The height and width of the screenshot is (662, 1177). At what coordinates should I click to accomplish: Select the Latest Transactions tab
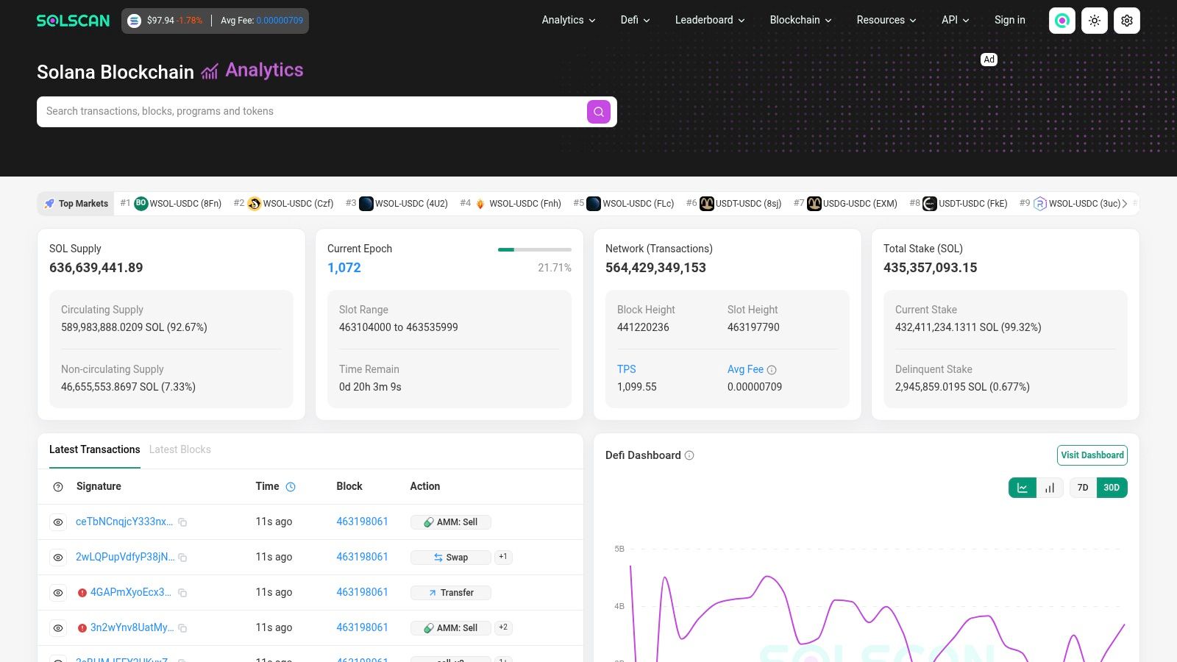click(95, 449)
